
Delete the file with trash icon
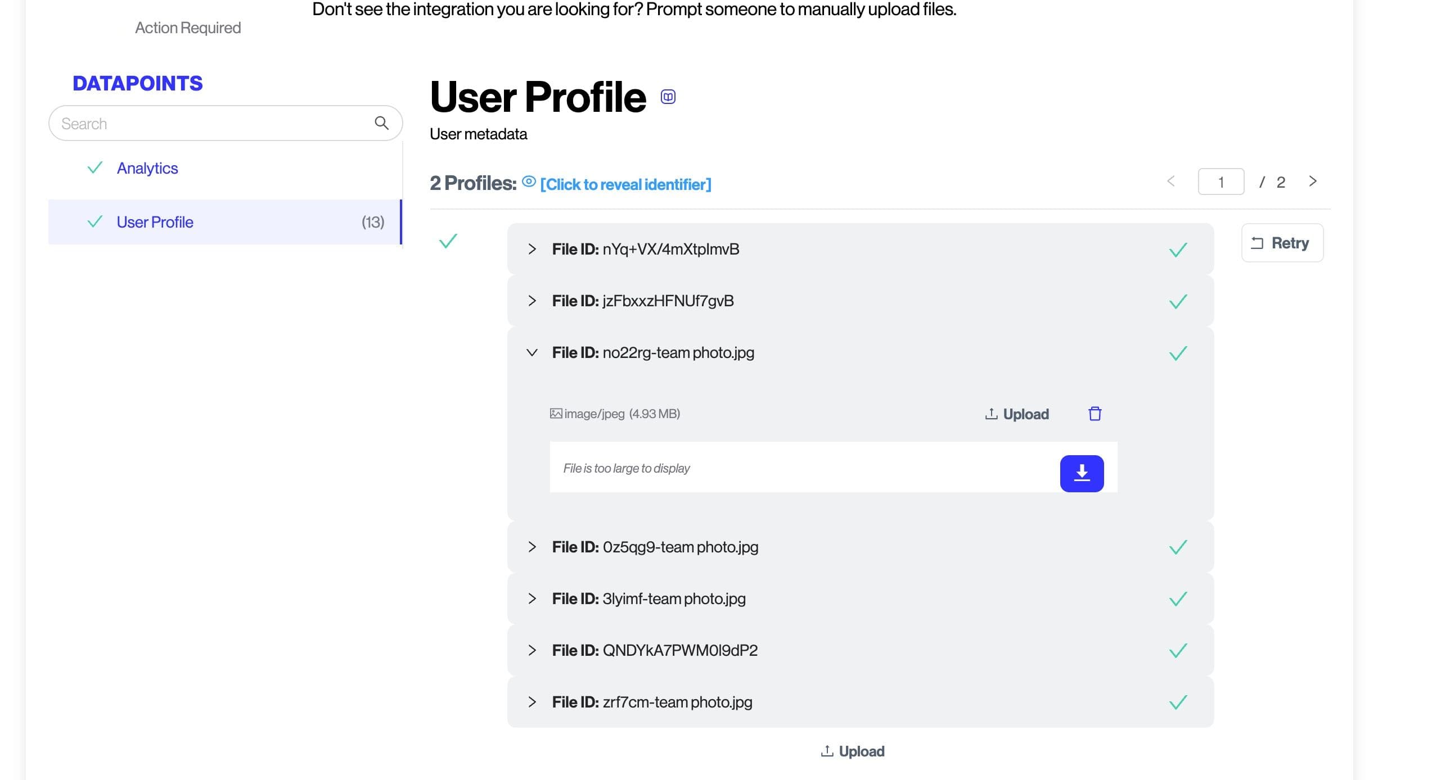pyautogui.click(x=1094, y=414)
